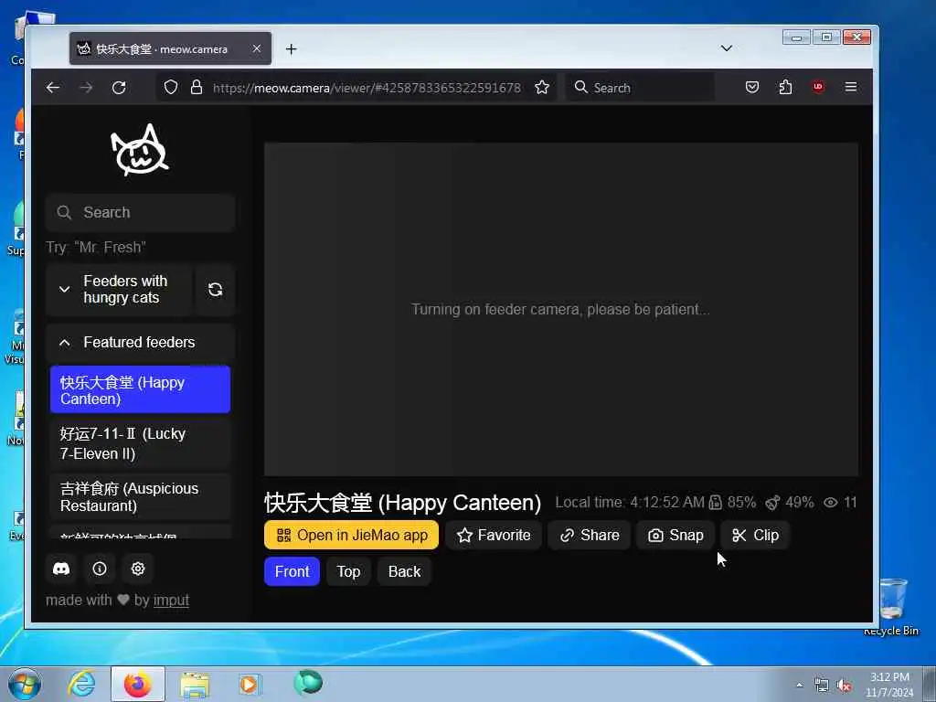This screenshot has height=702, width=936.
Task: Click the Clip button
Action: [755, 536]
